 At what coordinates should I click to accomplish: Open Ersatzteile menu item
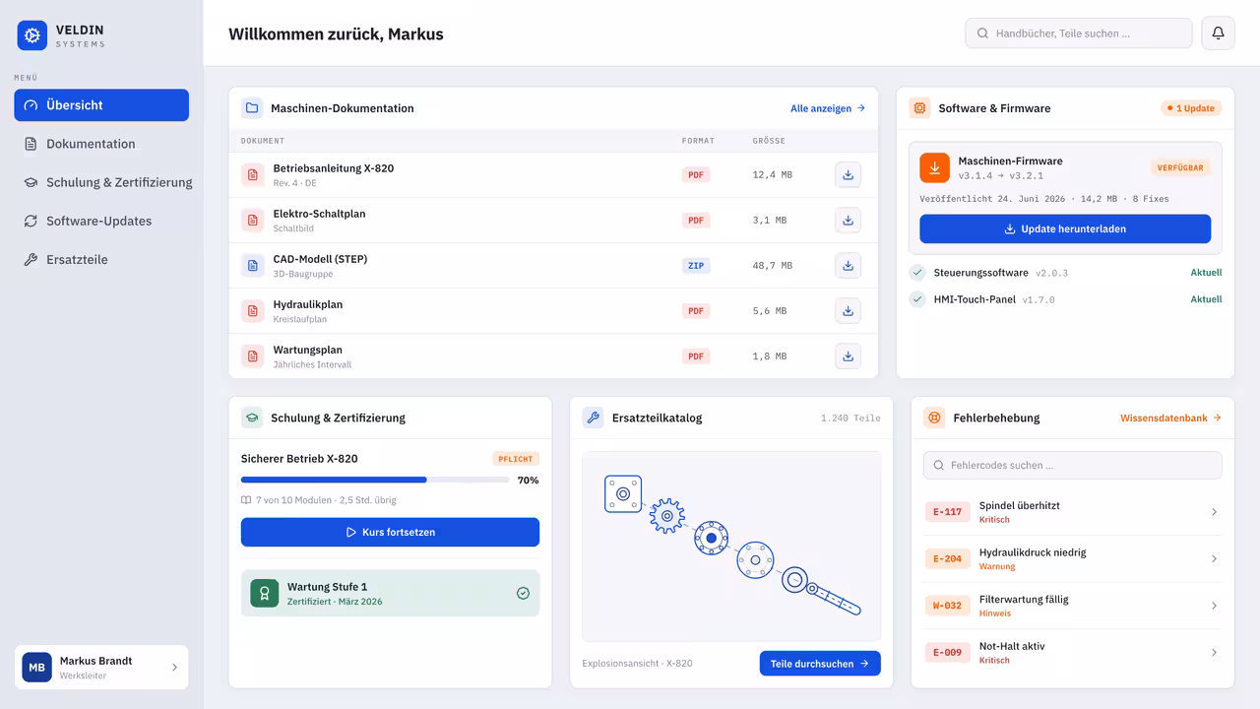101,259
